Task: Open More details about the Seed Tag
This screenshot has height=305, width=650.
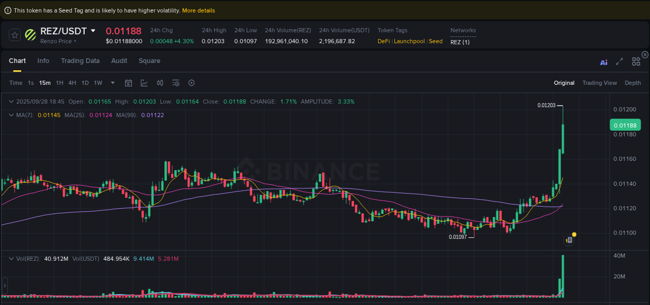Action: tap(198, 10)
